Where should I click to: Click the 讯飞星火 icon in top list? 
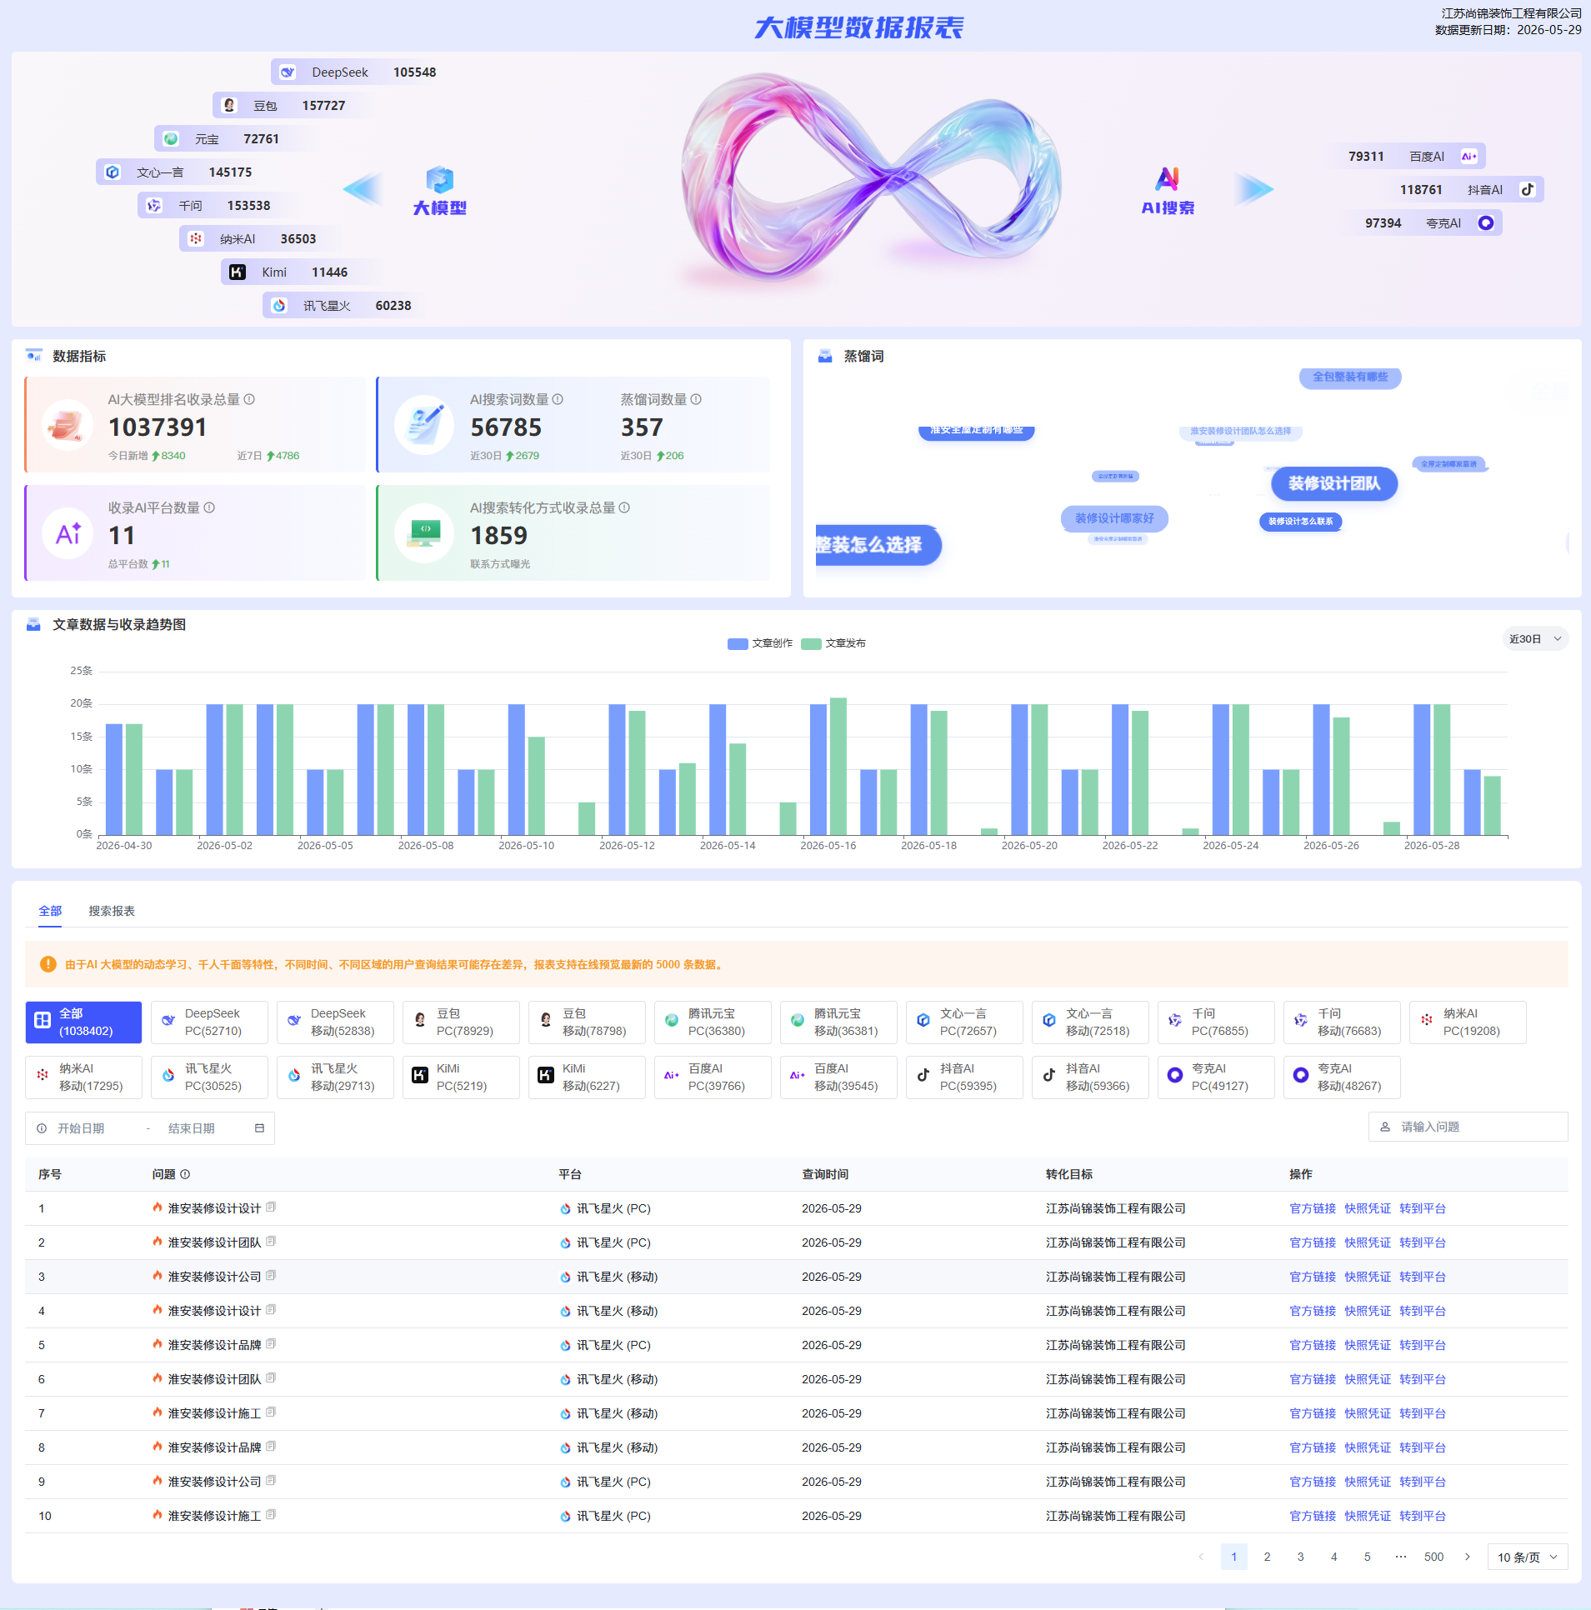click(279, 306)
